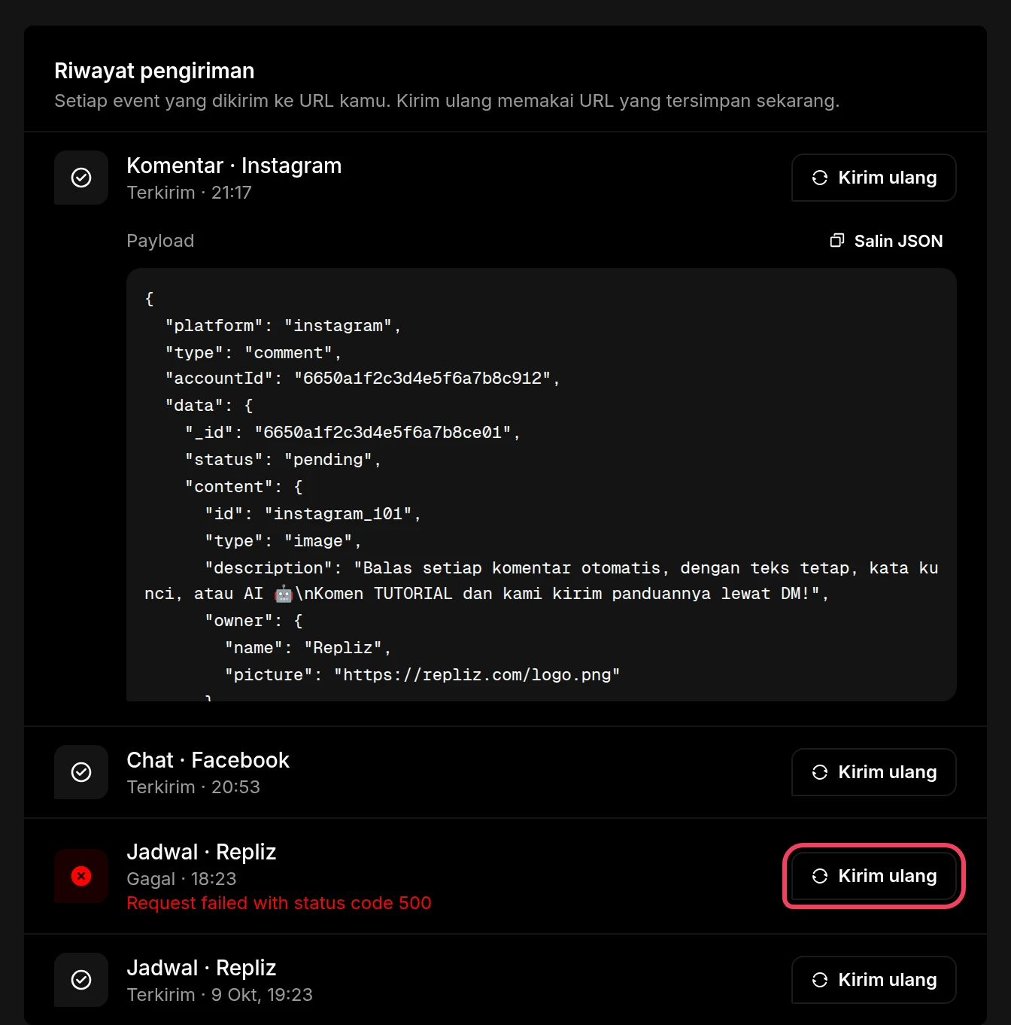
Task: Click the "owner": { line in the payload
Action: [x=254, y=621]
